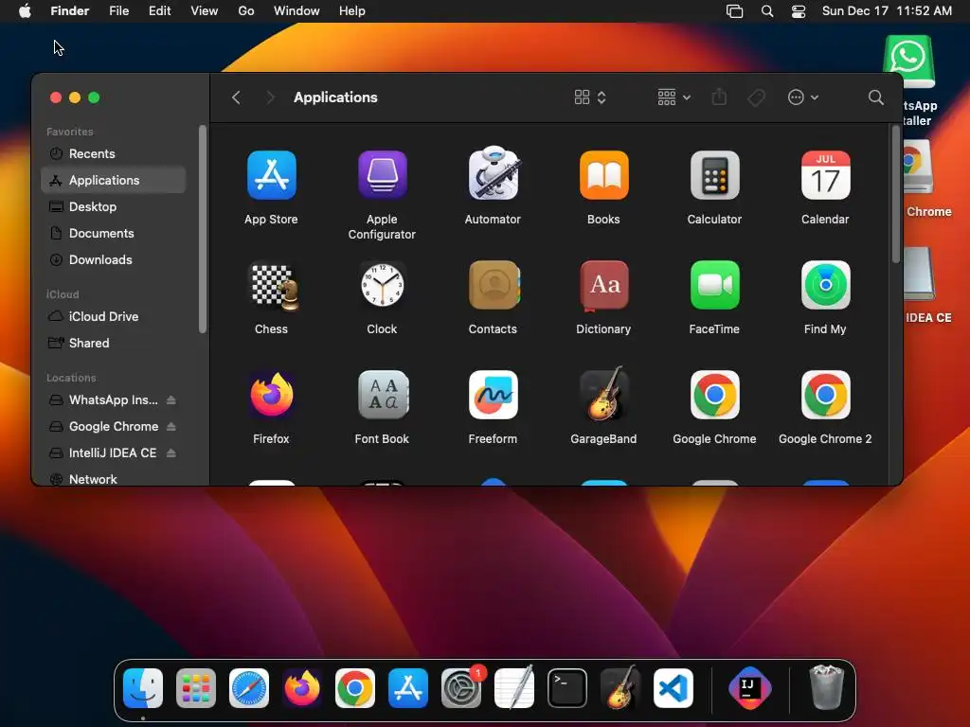Viewport: 970px width, 727px height.
Task: Open the Action ellipsis menu dropdown
Action: pyautogui.click(x=803, y=98)
